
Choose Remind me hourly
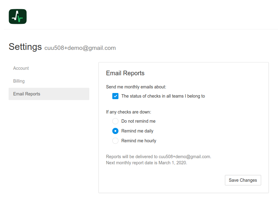point(115,140)
